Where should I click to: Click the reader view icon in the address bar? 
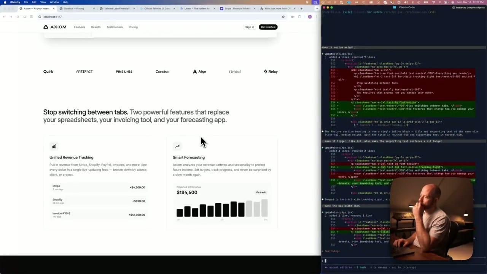point(32,17)
